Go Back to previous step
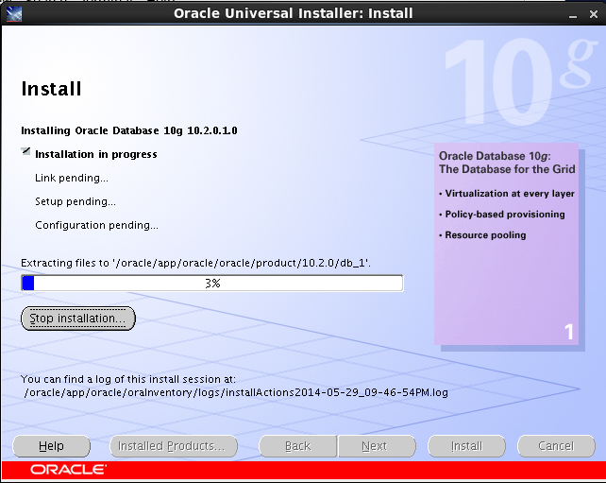This screenshot has height=483, width=606. coord(297,446)
